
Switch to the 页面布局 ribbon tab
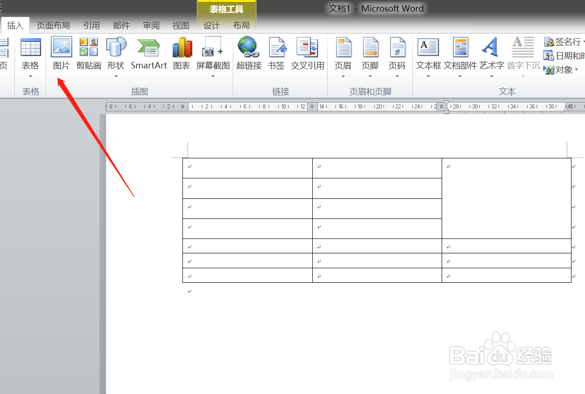tap(54, 25)
